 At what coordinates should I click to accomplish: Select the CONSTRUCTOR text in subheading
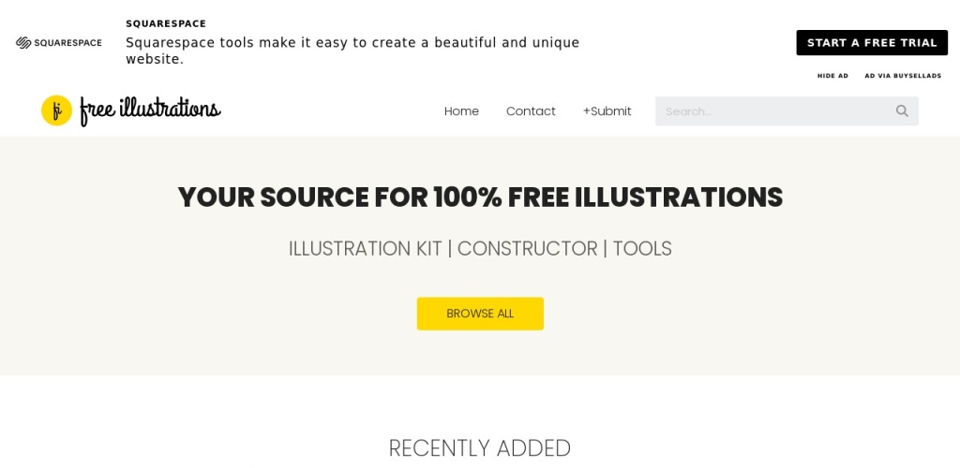coord(527,249)
